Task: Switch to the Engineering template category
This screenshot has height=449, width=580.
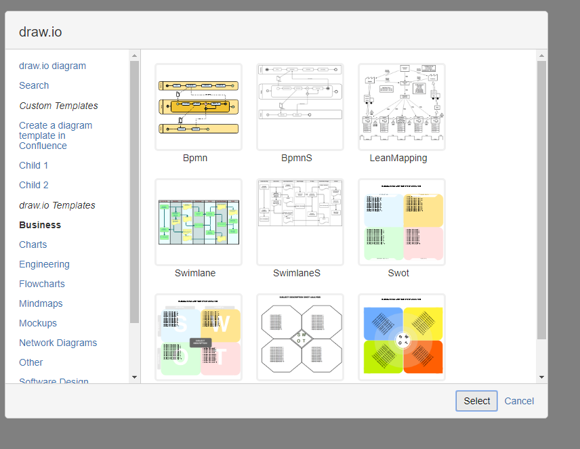Action: [x=45, y=264]
